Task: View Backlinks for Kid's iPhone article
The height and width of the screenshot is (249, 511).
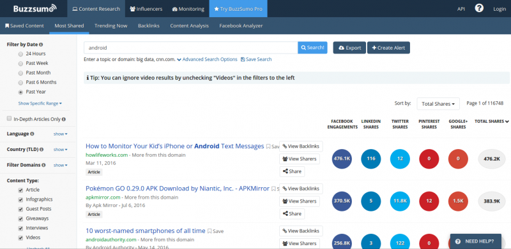Action: coord(301,146)
